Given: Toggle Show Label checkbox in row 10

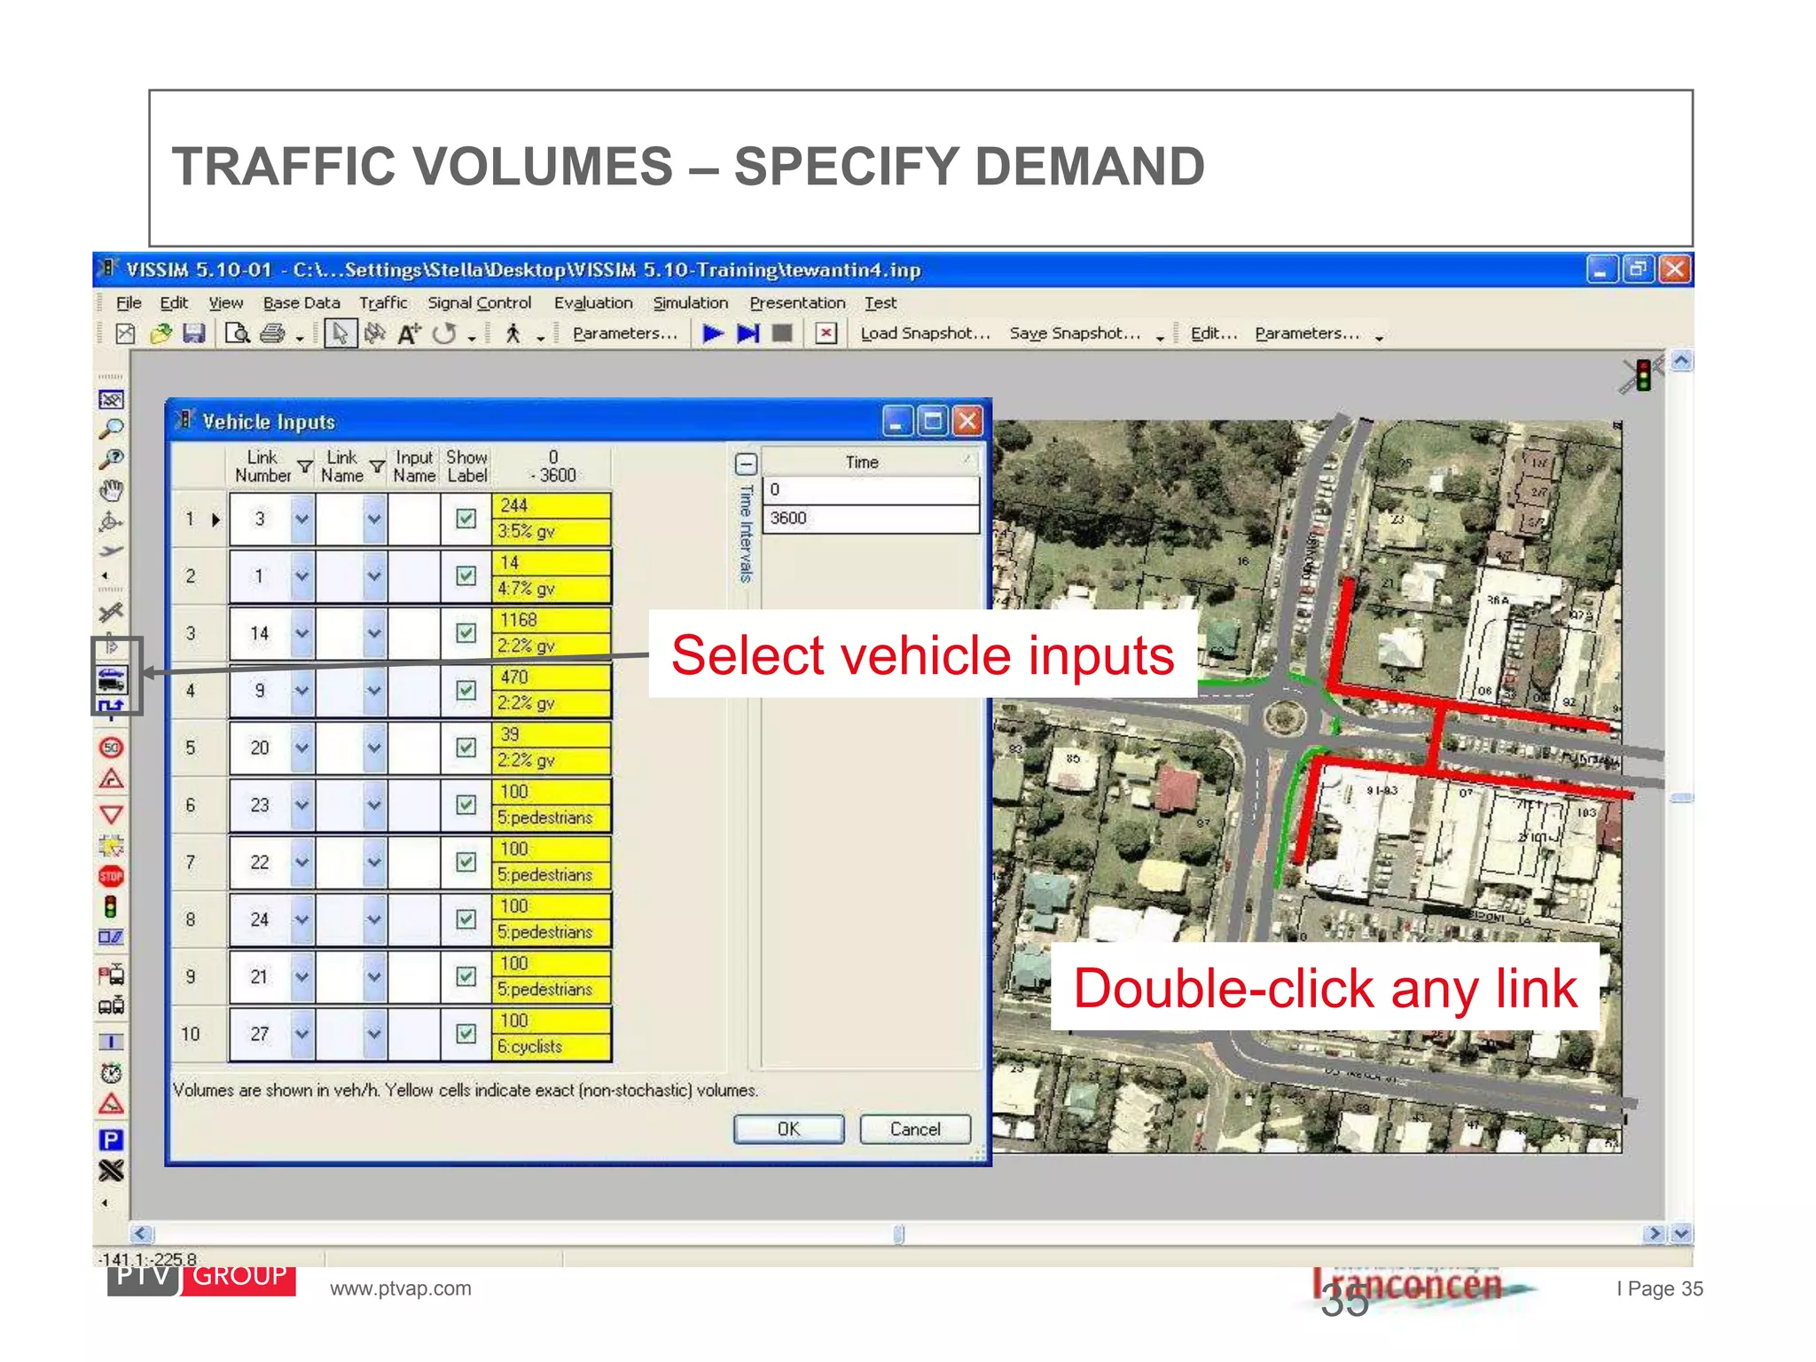Looking at the screenshot, I should pos(466,1034).
